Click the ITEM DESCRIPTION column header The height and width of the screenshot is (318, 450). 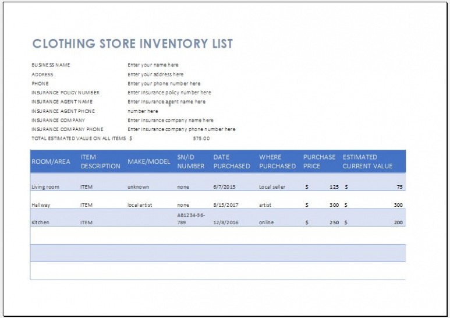[100, 161]
